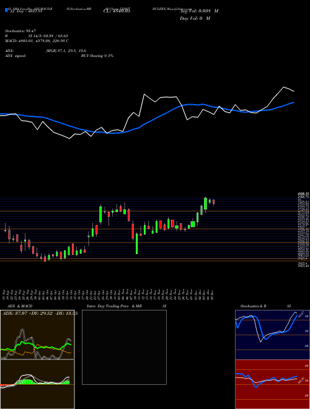Click the 'CL: 4840.05' closing price text
This screenshot has height=409, width=310.
tap(117, 11)
